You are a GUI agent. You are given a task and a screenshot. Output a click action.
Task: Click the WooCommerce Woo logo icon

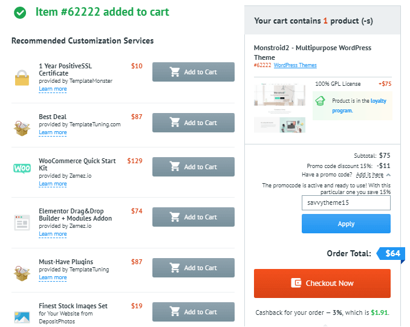point(22,168)
